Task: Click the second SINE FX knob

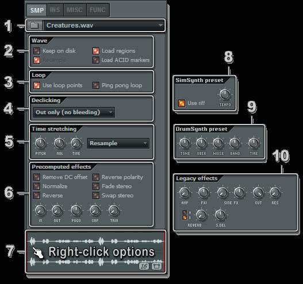Action: click(239, 192)
